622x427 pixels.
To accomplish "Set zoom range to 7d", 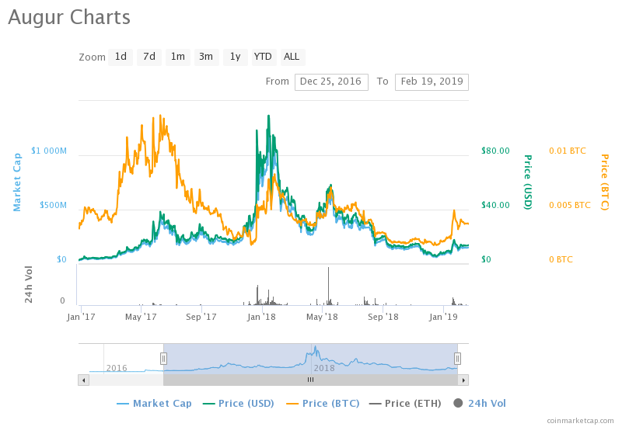I will [x=149, y=57].
